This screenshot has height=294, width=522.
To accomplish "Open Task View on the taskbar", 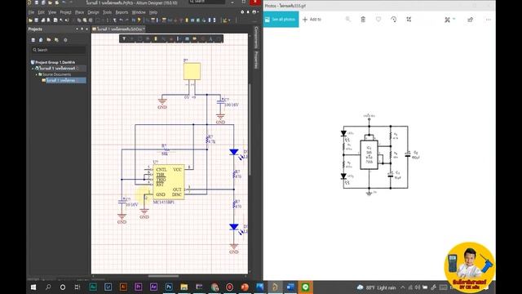I will (77, 287).
